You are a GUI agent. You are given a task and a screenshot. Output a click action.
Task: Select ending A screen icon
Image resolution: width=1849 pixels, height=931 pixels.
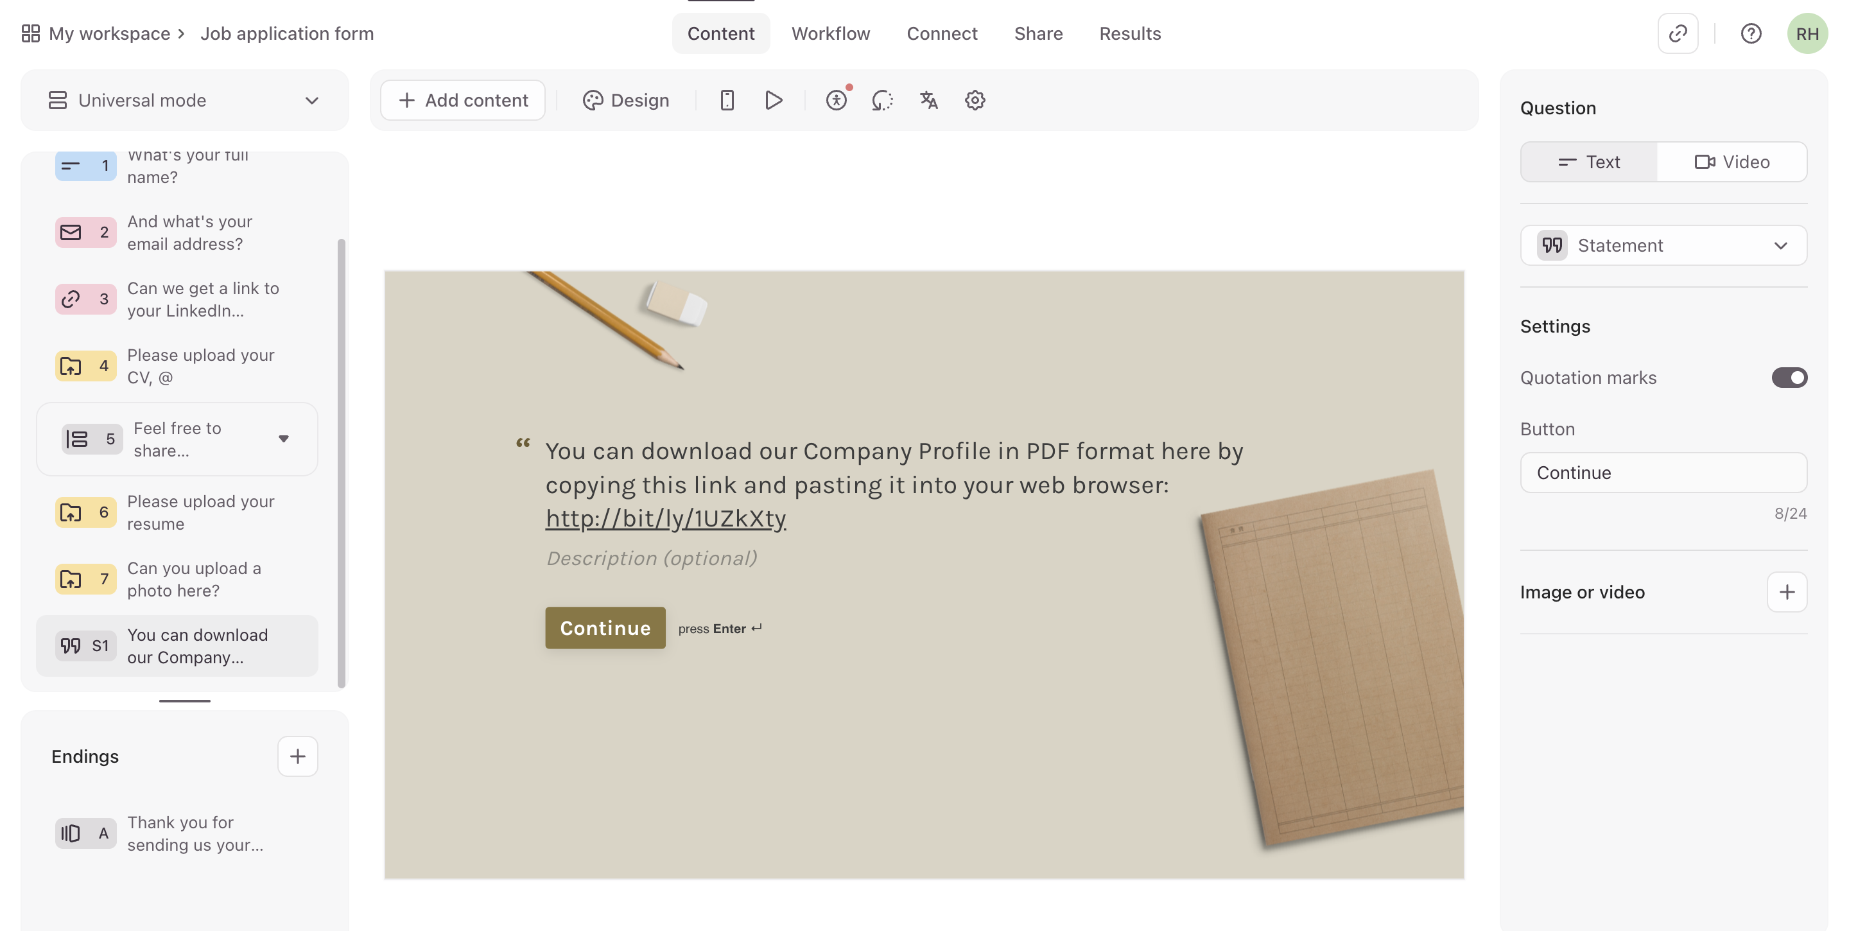click(x=85, y=833)
